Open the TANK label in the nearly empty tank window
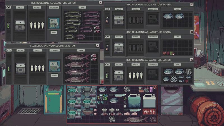This screenshot has width=224, height=126. 177,37
